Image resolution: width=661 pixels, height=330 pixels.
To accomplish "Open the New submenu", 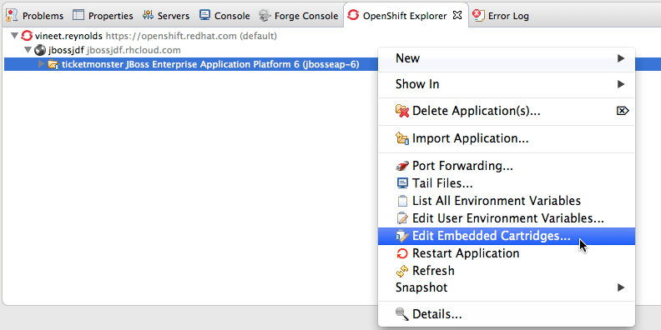I will tap(507, 58).
